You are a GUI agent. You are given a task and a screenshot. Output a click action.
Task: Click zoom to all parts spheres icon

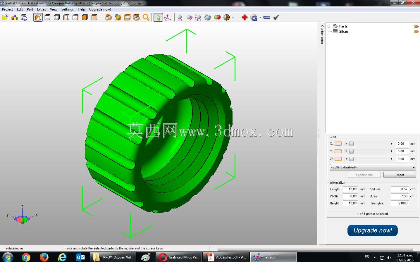[x=109, y=18]
